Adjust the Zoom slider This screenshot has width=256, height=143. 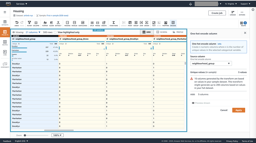(x=25, y=135)
